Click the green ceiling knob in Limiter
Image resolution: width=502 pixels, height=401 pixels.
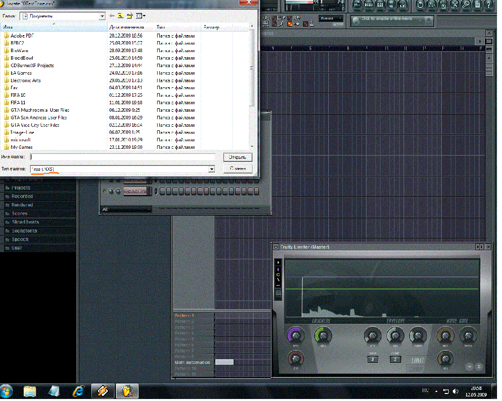tap(323, 336)
